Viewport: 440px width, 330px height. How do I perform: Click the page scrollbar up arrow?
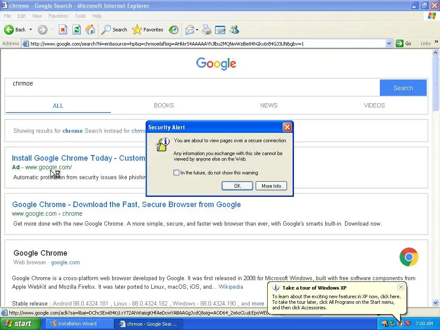[x=436, y=52]
